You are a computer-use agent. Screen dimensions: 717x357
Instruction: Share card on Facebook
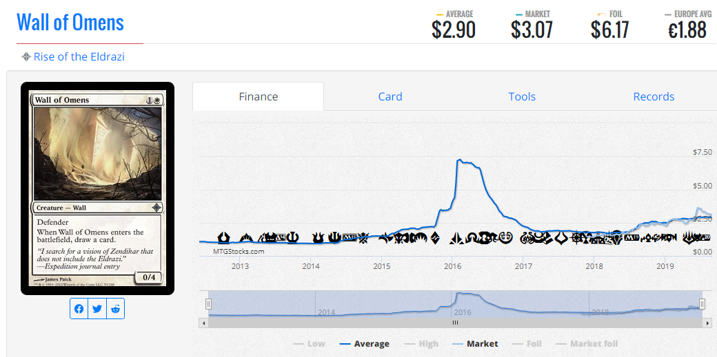[79, 309]
